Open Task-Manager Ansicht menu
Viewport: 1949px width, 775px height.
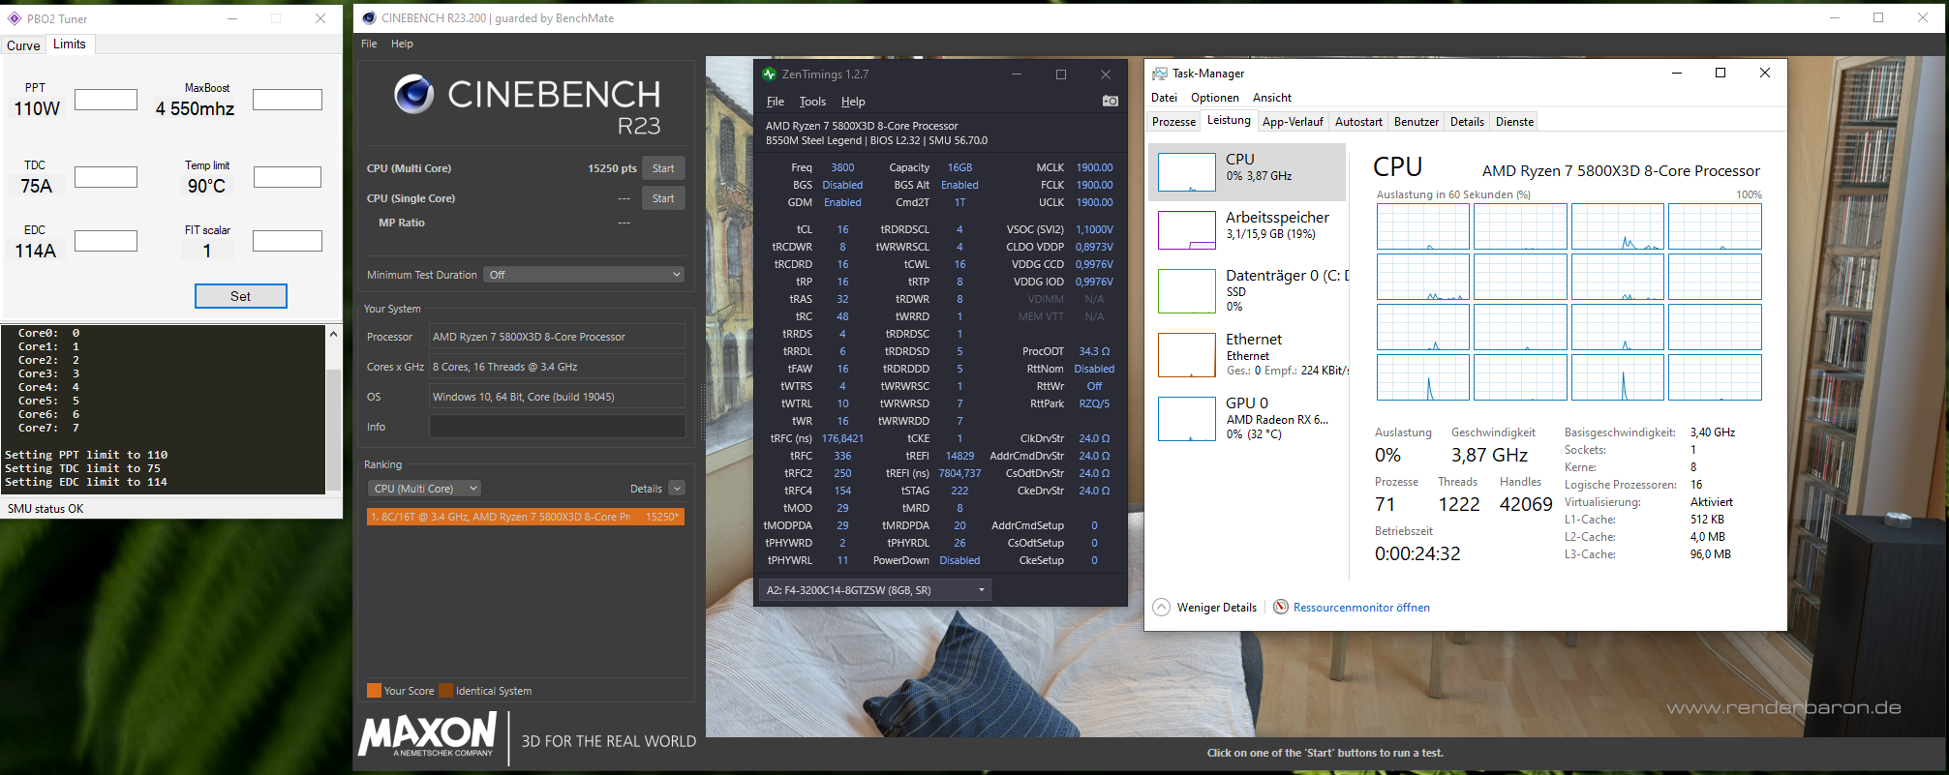[x=1271, y=98]
